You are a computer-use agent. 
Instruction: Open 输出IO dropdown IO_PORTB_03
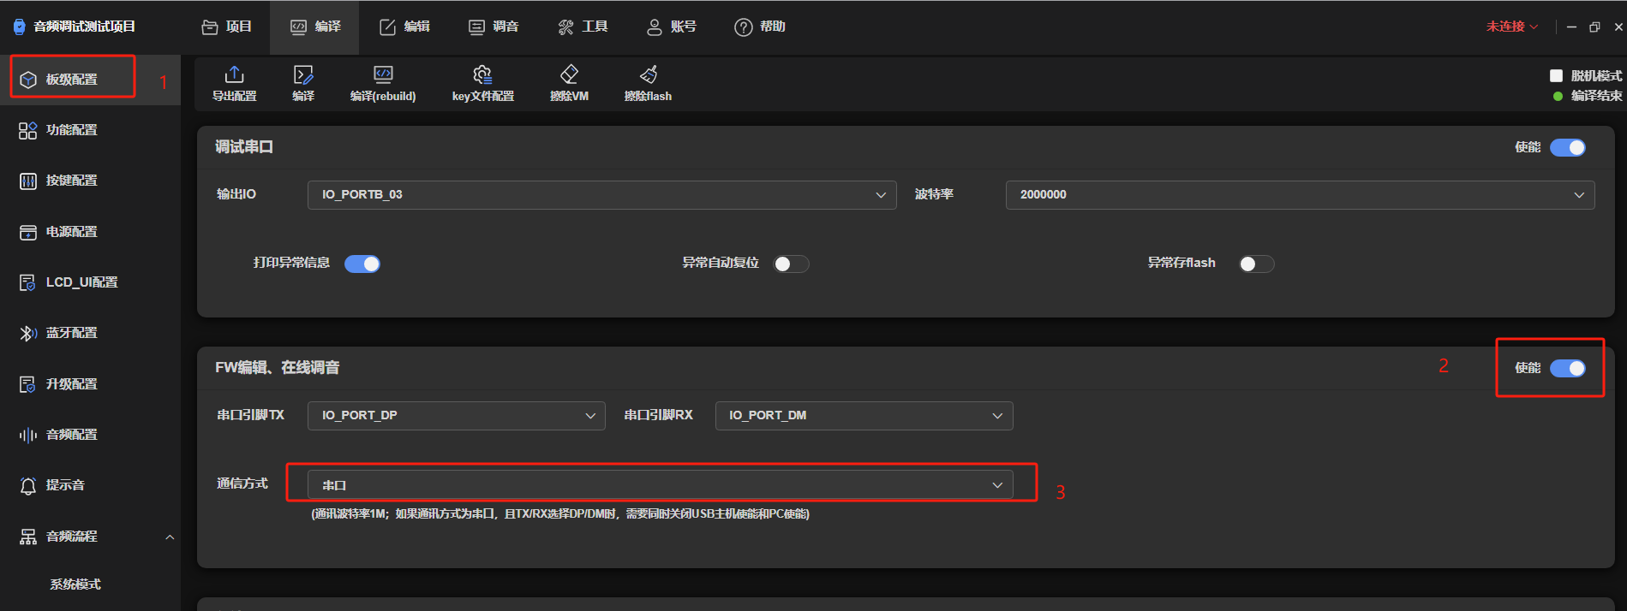pyautogui.click(x=601, y=195)
